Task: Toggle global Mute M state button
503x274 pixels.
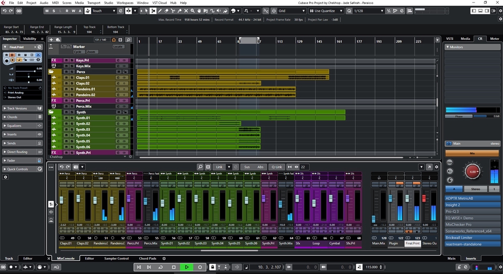Action: pos(47,10)
